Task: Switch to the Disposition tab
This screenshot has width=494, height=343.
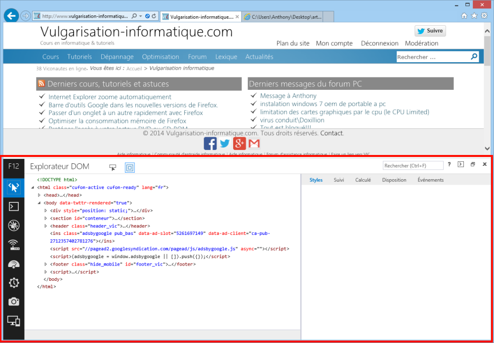Action: pyautogui.click(x=394, y=180)
